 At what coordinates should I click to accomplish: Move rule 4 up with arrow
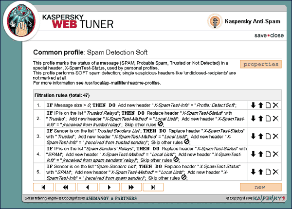[261, 154]
